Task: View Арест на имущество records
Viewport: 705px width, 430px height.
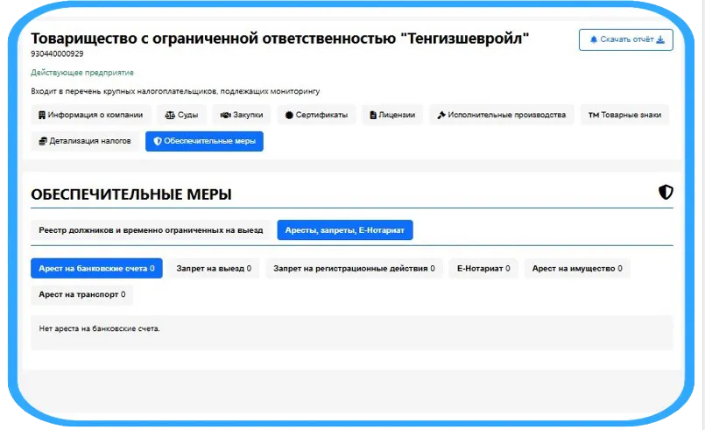Action: pos(577,269)
